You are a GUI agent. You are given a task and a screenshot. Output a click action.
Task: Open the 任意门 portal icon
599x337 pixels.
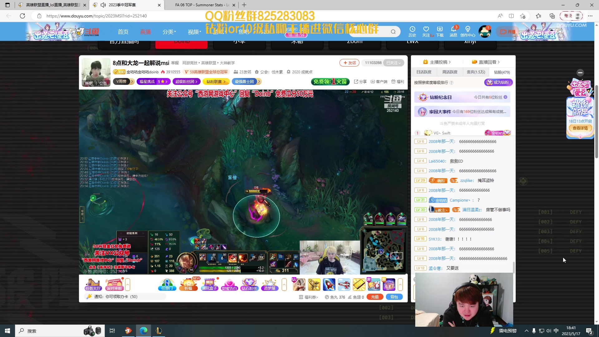click(x=167, y=285)
